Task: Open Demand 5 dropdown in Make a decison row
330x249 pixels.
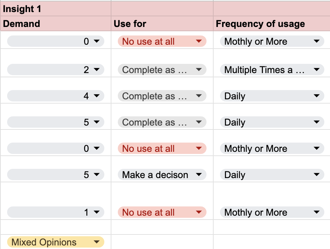Action: tap(56, 175)
